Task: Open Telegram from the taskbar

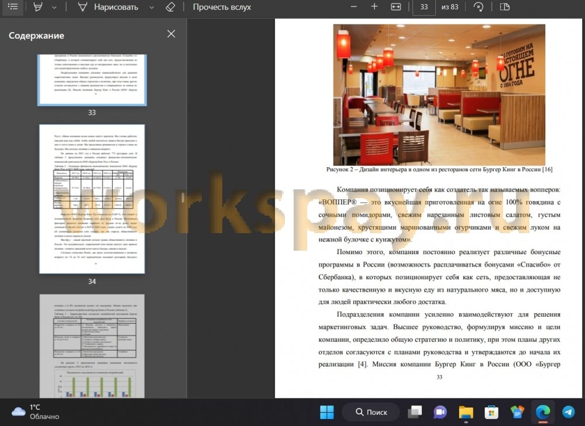Action: point(568,412)
